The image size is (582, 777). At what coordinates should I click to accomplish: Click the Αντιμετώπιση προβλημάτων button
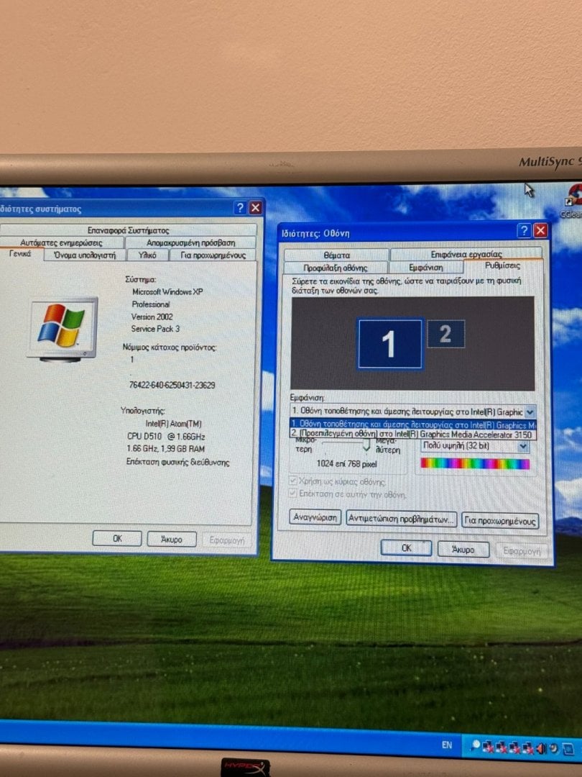point(401,519)
